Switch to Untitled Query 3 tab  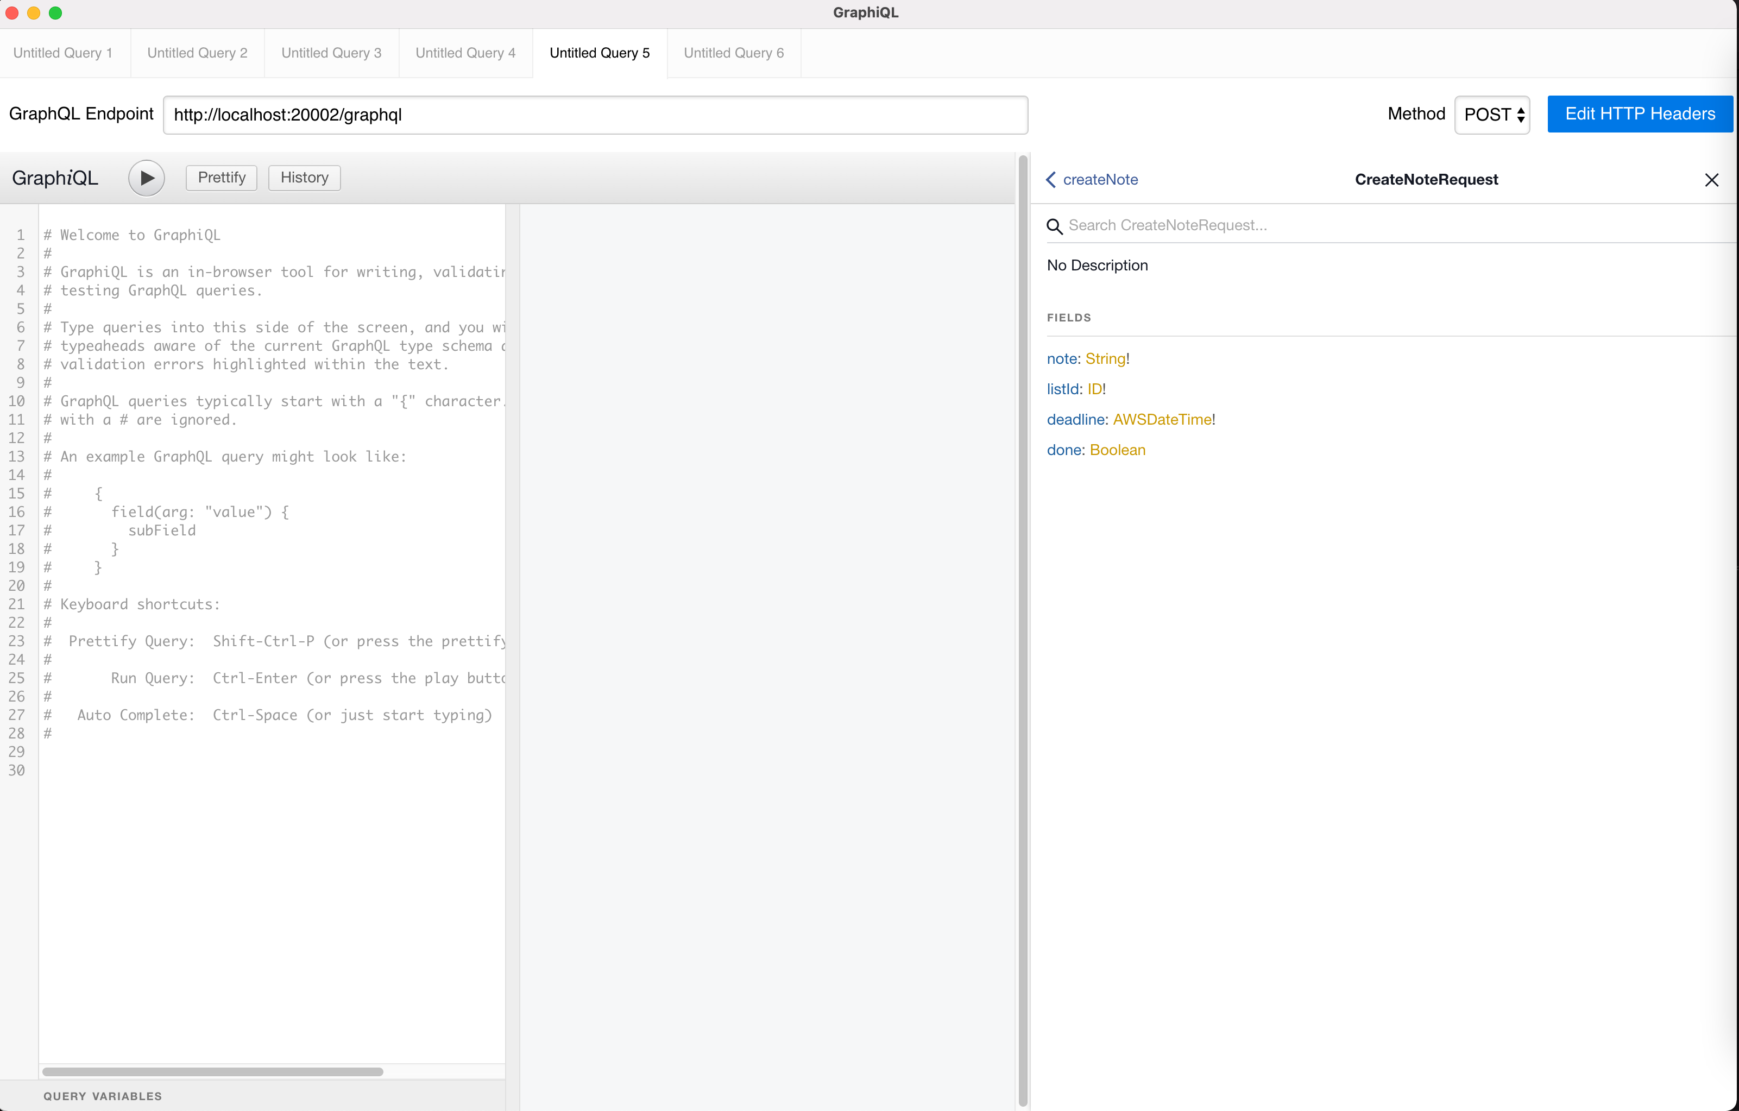pyautogui.click(x=331, y=53)
